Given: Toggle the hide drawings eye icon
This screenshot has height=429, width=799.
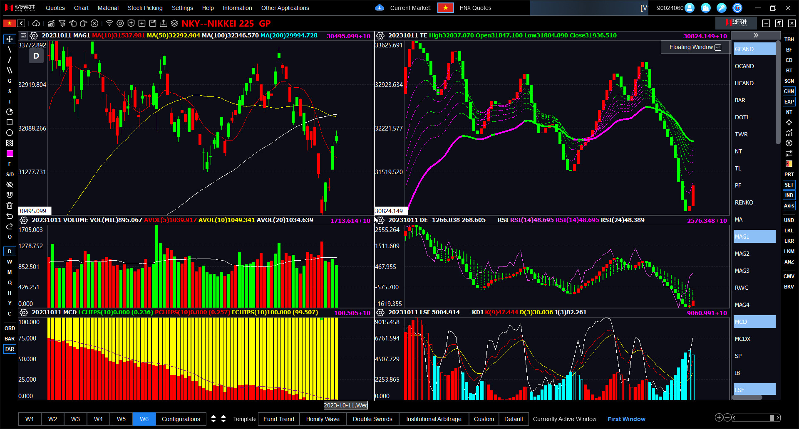Looking at the screenshot, I should coord(10,185).
